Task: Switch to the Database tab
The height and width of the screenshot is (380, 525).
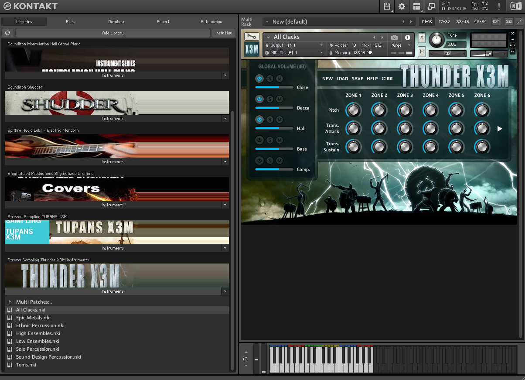Action: [117, 22]
